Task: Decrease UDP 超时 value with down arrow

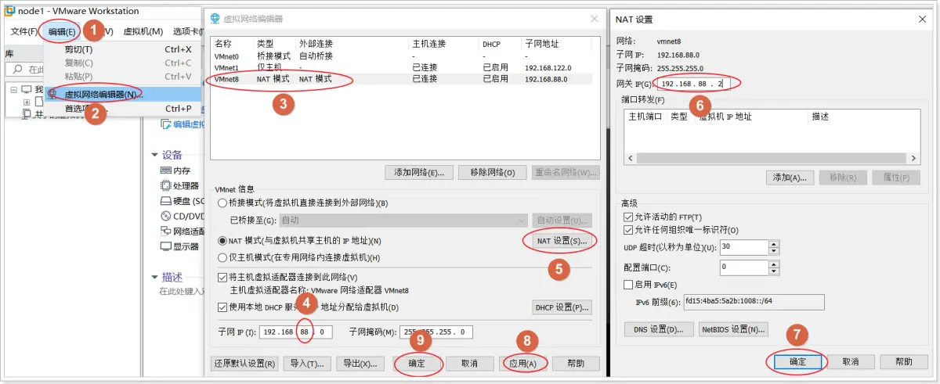Action: click(774, 250)
